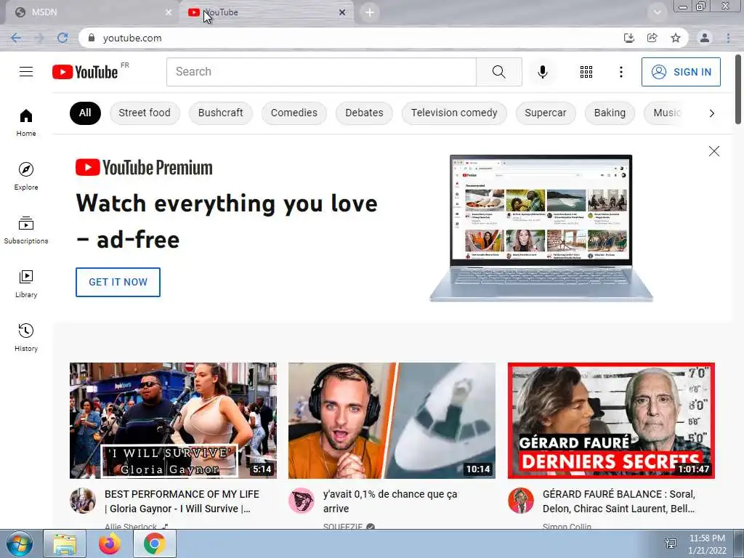The width and height of the screenshot is (744, 558).
Task: Reload the page
Action: point(62,38)
